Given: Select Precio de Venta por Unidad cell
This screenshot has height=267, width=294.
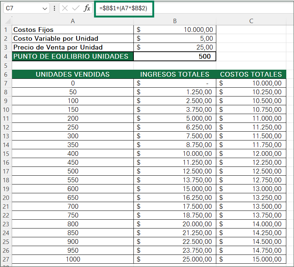Looking at the screenshot, I should tap(73, 47).
